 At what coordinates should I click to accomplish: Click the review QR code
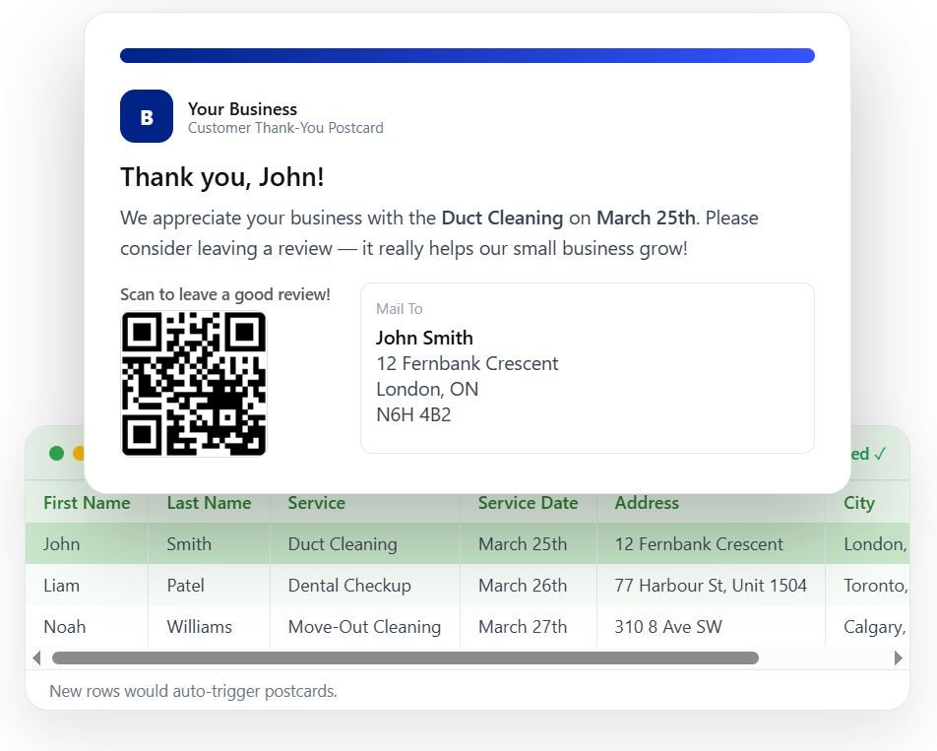(194, 384)
